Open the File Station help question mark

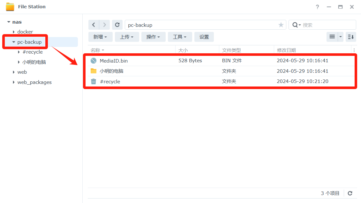click(317, 7)
